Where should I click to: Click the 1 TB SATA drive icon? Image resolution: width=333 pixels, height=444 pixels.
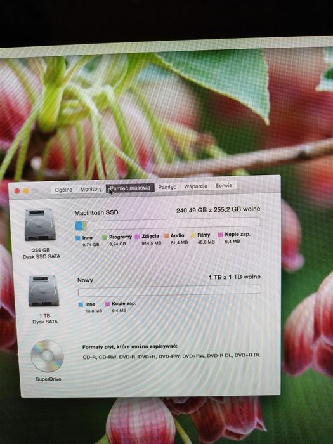(44, 291)
